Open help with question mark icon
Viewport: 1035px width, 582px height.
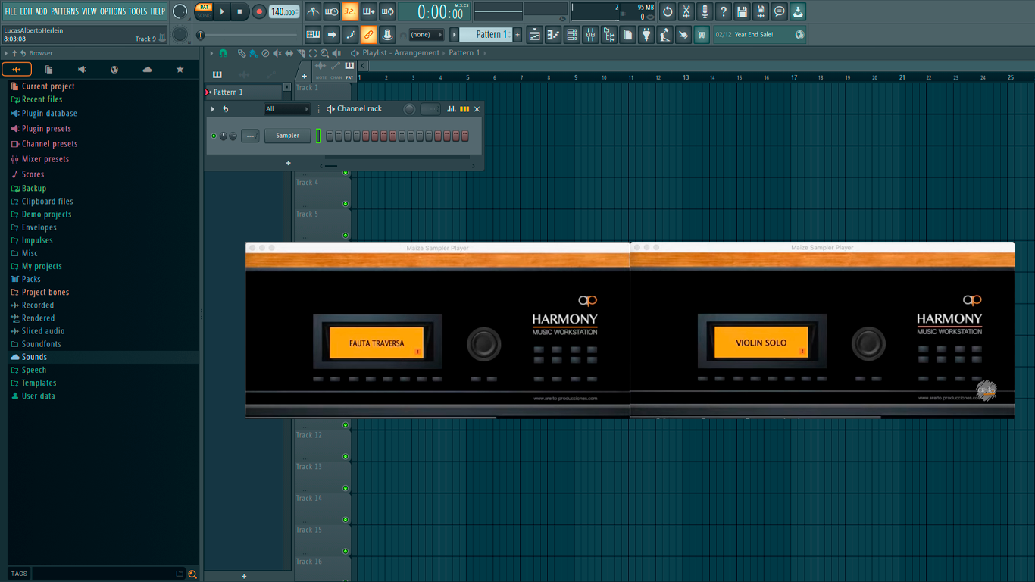[724, 11]
